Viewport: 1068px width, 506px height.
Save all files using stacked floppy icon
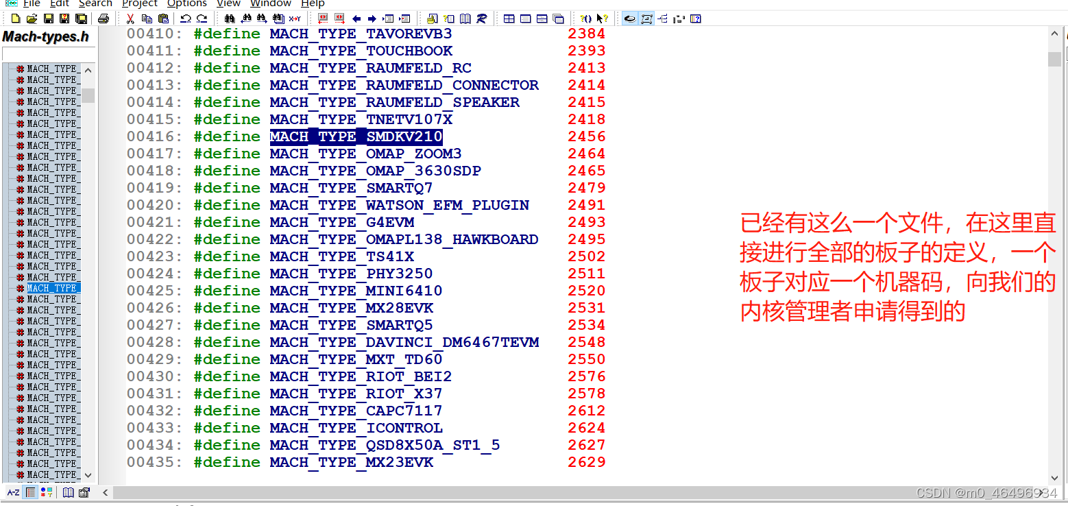(x=81, y=19)
